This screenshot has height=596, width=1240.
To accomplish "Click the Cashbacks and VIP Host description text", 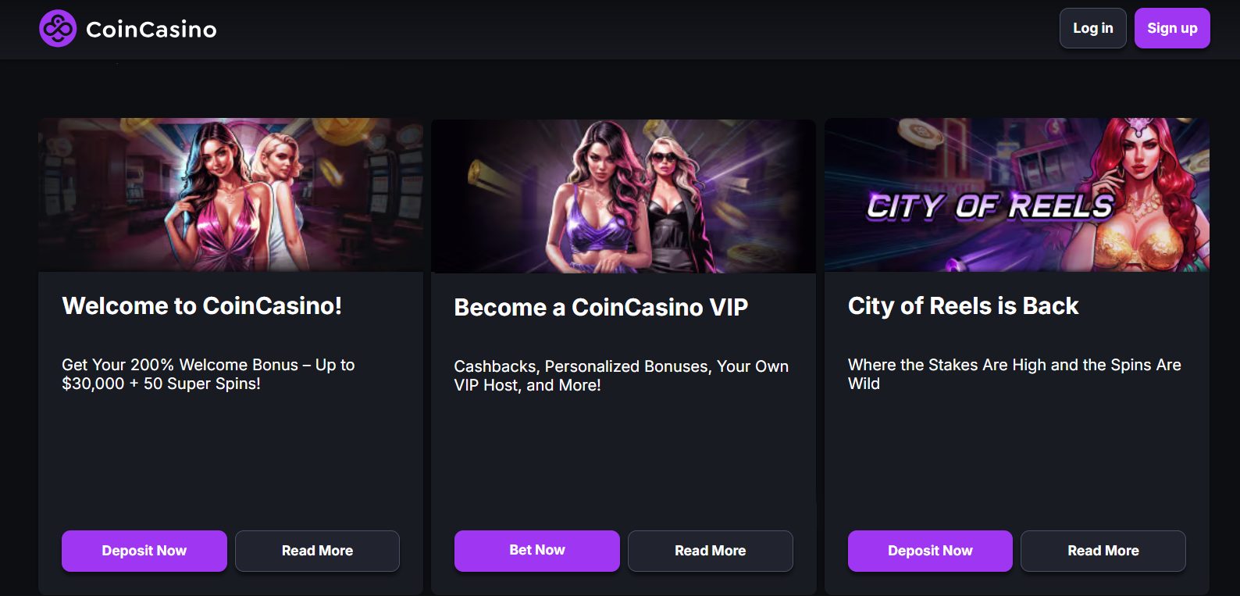I will (x=621, y=375).
